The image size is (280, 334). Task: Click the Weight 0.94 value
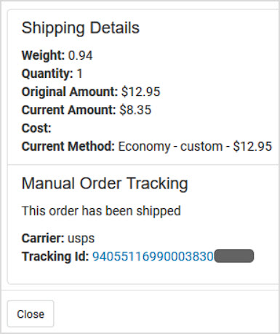81,55
